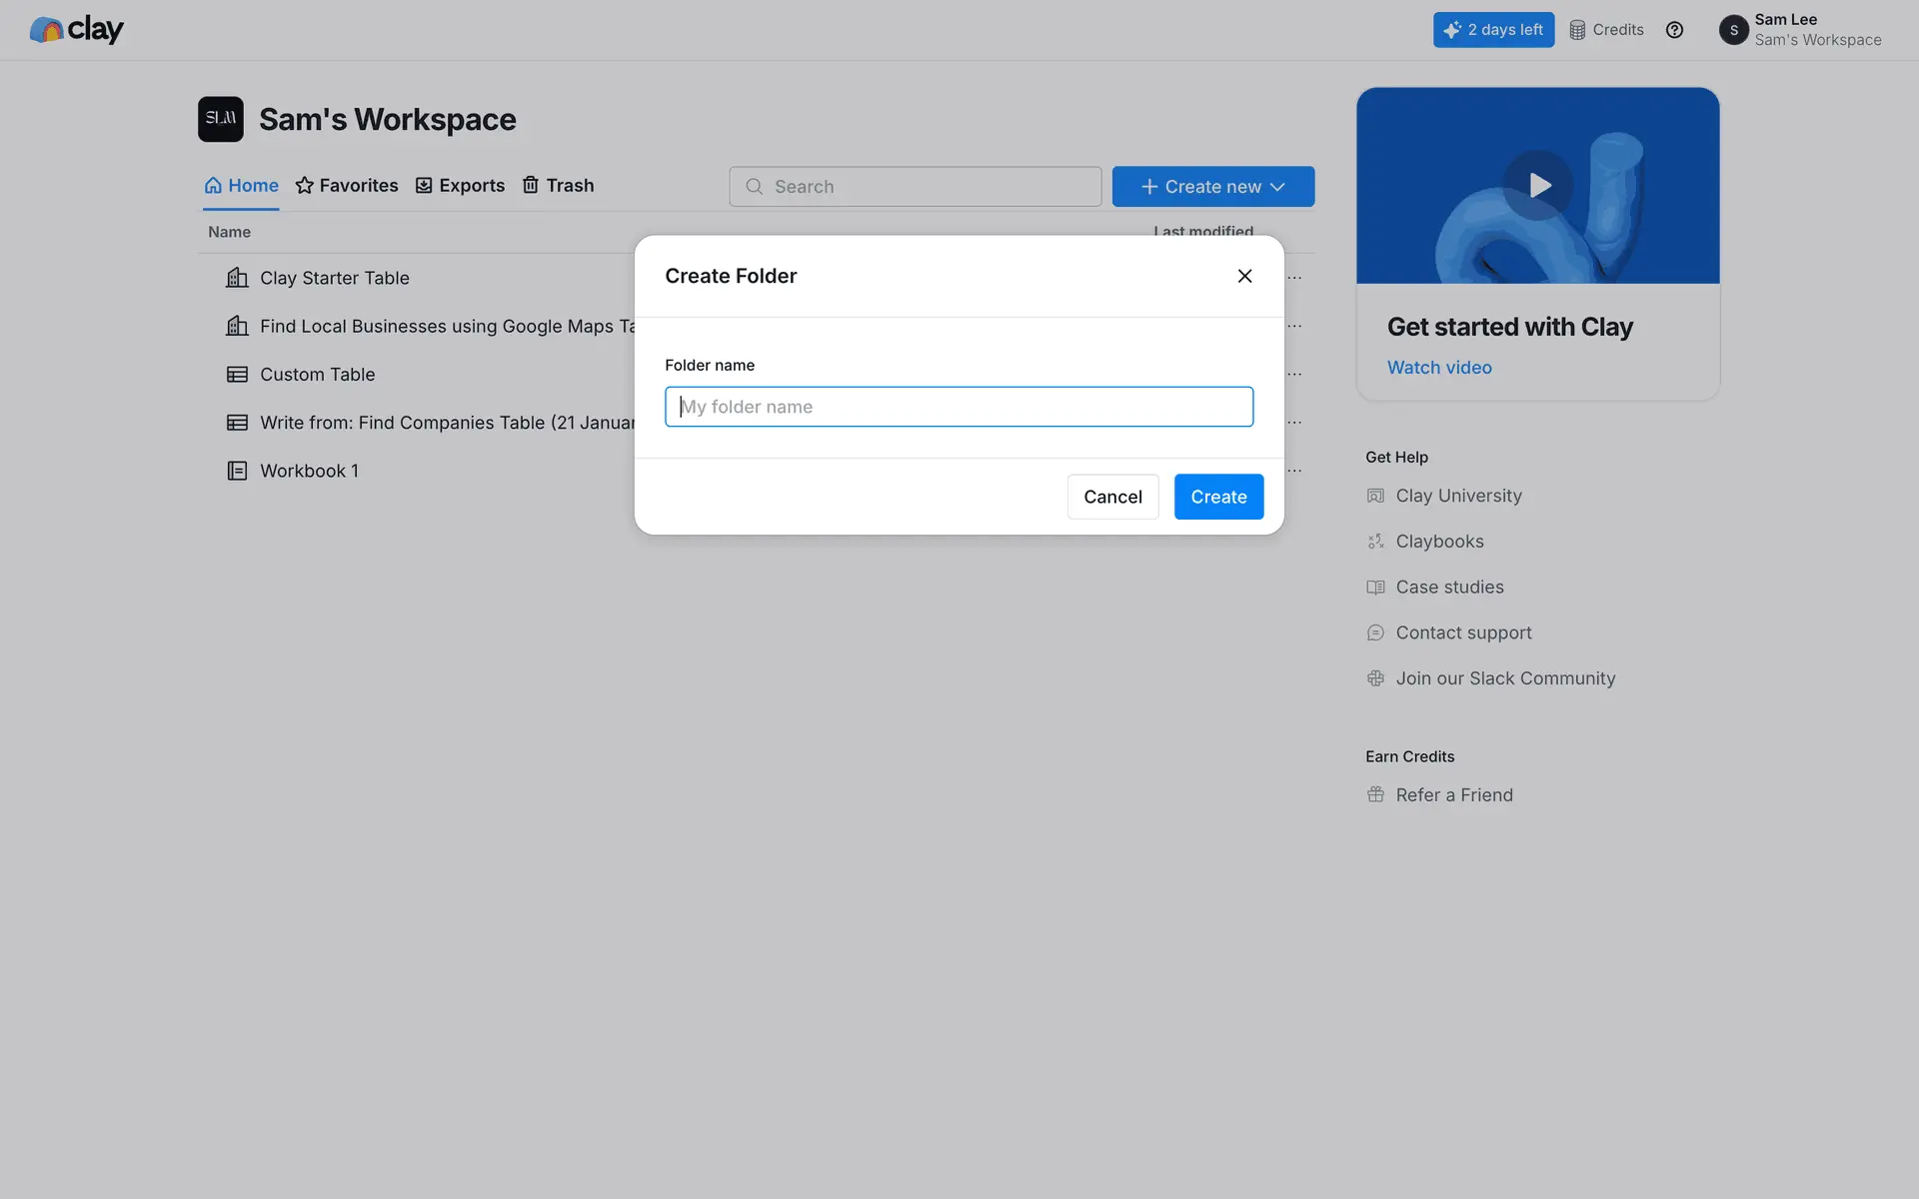This screenshot has height=1199, width=1919.
Task: Close the Create Folder dialog
Action: pos(1244,276)
